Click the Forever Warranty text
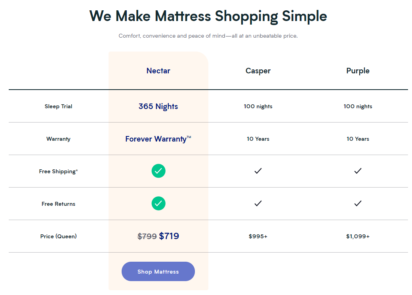412x295 pixels. pyautogui.click(x=158, y=138)
